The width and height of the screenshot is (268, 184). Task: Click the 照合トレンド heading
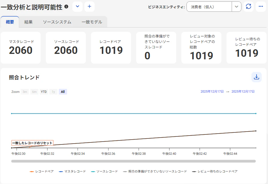pyautogui.click(x=24, y=77)
